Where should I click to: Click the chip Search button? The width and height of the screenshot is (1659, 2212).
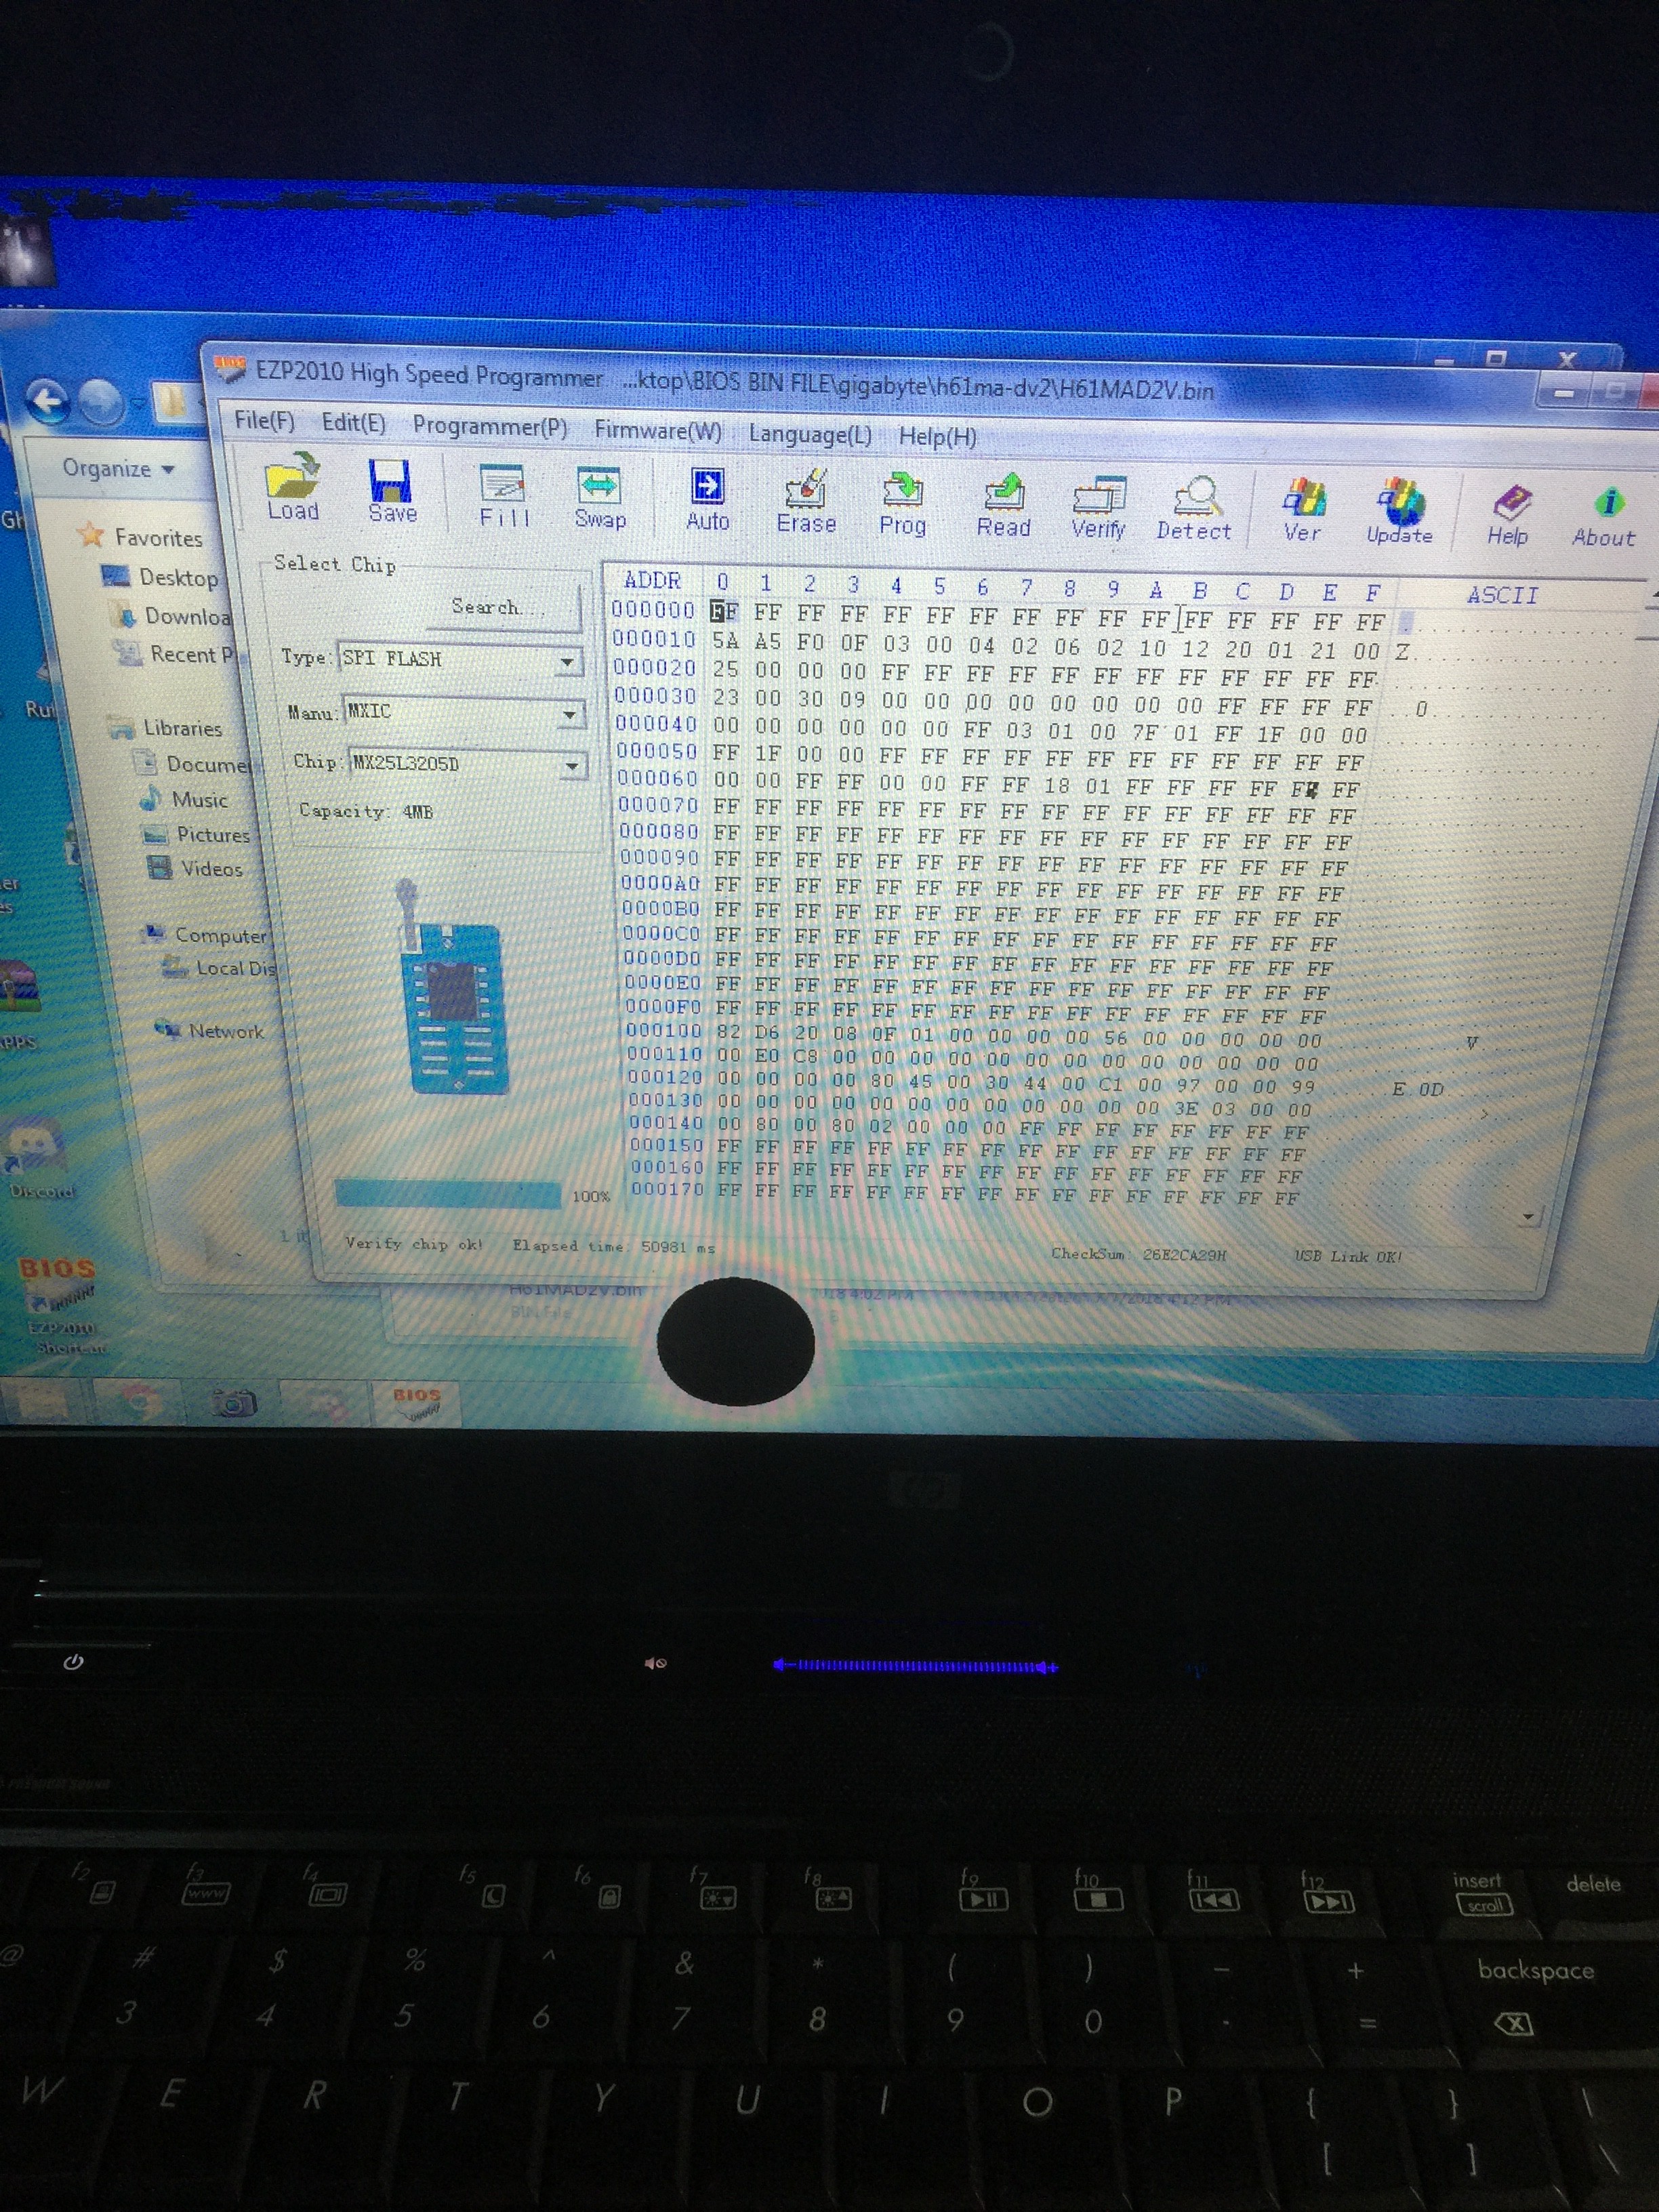(x=497, y=607)
